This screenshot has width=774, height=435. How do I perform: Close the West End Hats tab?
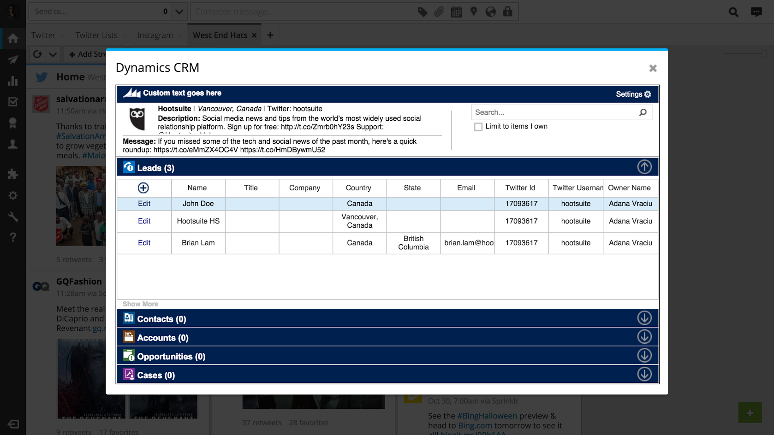(x=254, y=35)
